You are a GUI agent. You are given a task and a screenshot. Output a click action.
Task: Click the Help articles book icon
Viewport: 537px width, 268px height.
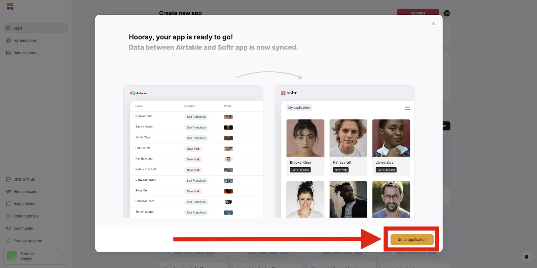click(x=8, y=204)
